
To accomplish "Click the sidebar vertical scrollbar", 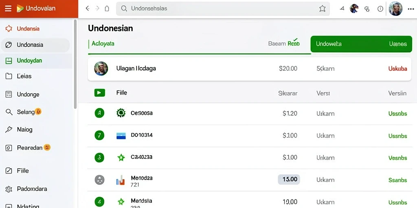I will coord(75,64).
